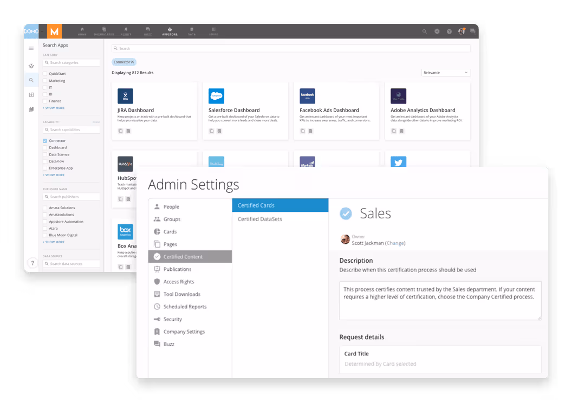Viewport: 572px width, 402px height.
Task: Click the round help button at bottom left
Action: tap(32, 263)
